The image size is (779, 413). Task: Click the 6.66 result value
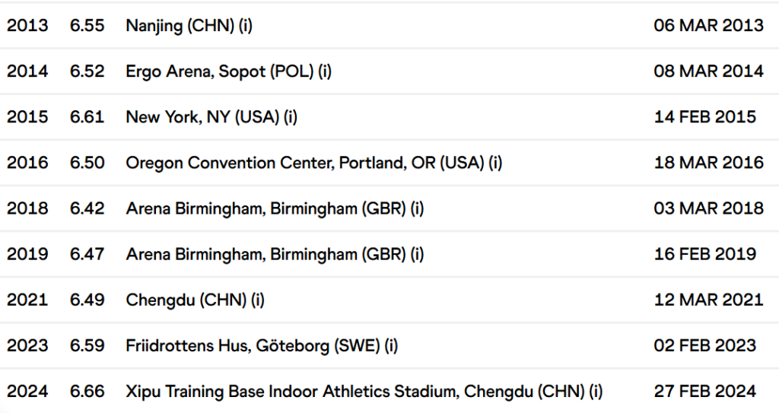point(87,391)
